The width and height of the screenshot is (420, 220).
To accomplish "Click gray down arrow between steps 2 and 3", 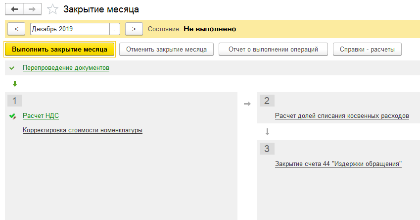I will click(267, 132).
